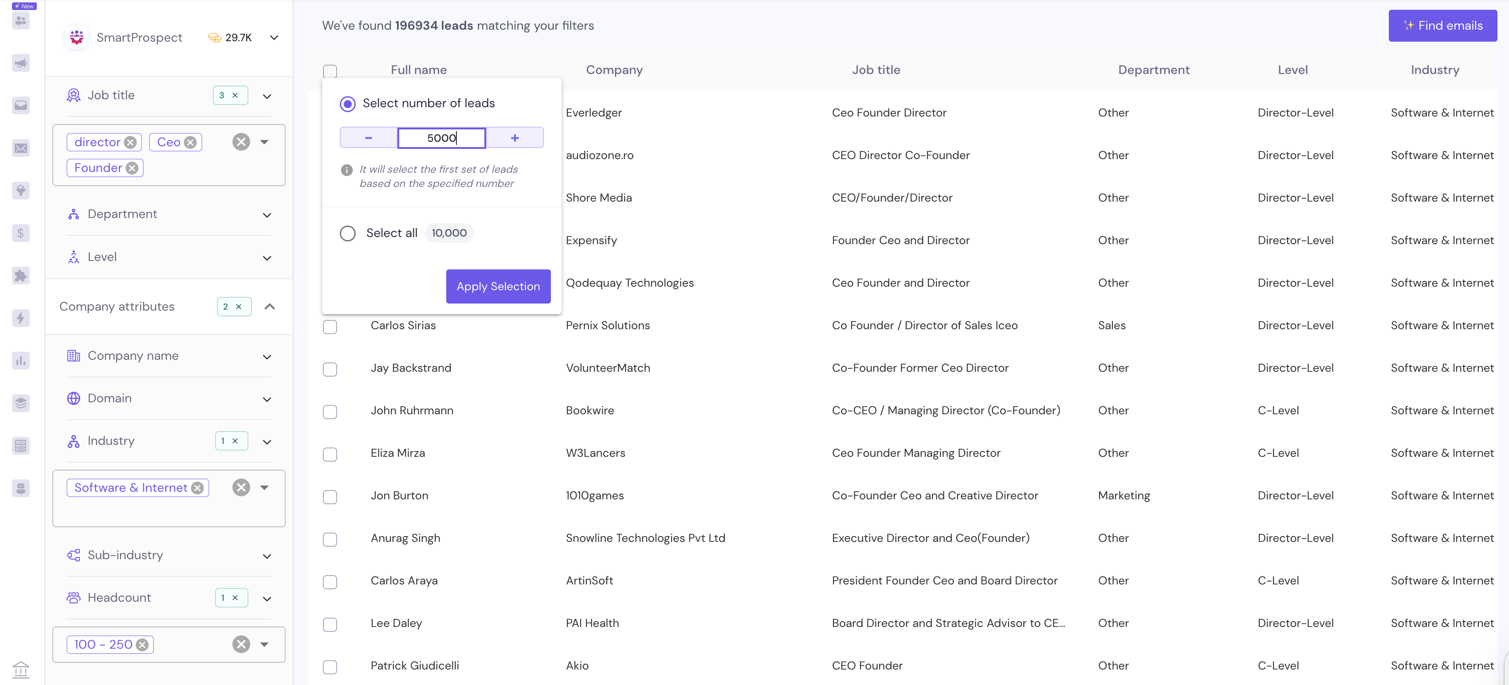Click the dollar sign sidebar icon
This screenshot has height=685, width=1509.
coord(21,233)
